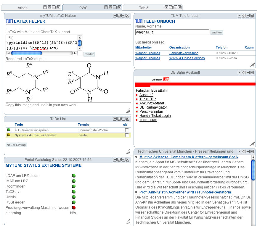This screenshot has width=257, height=226.
Task: Click scroll-down arrow of LaTeX code box
Action: (x=80, y=49)
